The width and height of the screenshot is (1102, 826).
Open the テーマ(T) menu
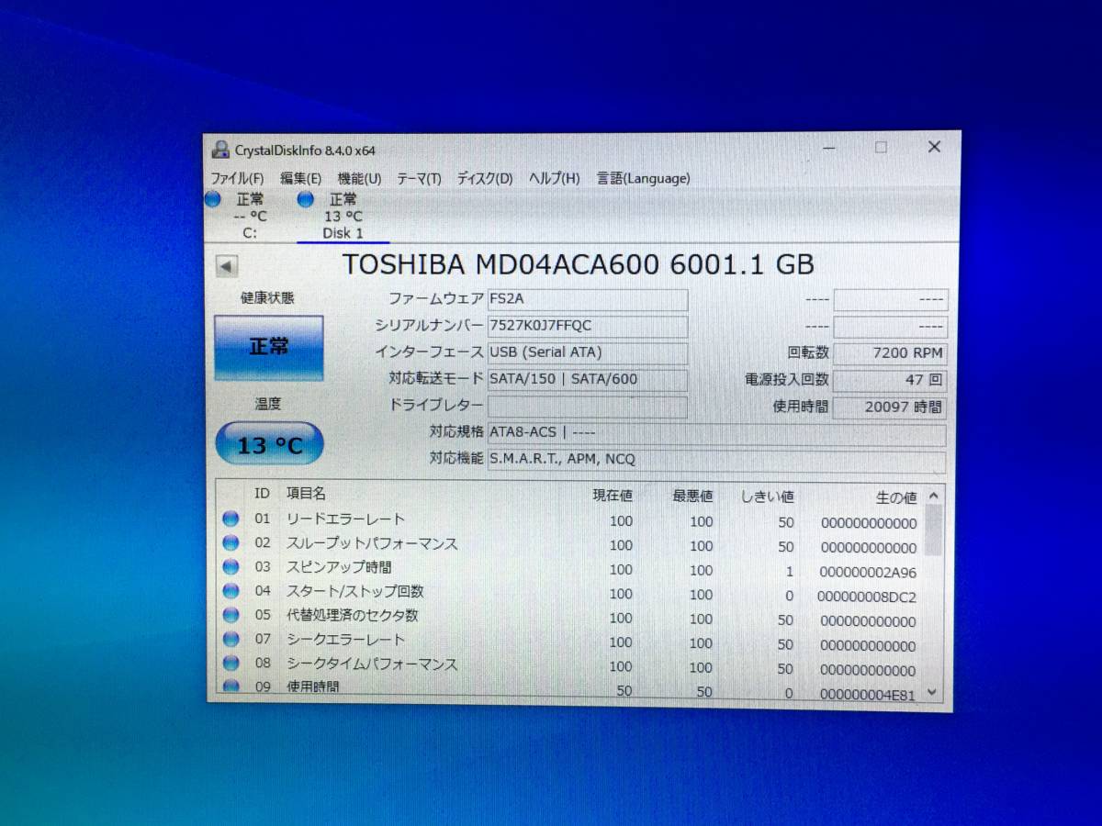point(419,178)
